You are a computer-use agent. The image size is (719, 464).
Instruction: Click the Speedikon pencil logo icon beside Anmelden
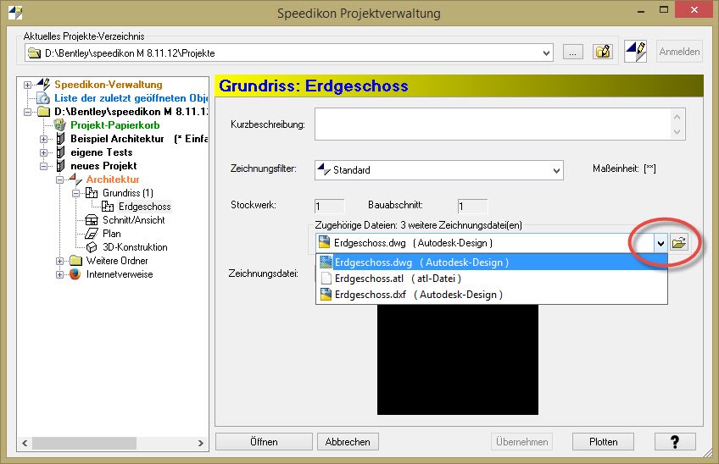pyautogui.click(x=636, y=52)
